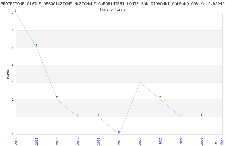This screenshot has width=225, height=146.
Task: Click the data point value 0 for 2019
Action: (119, 132)
